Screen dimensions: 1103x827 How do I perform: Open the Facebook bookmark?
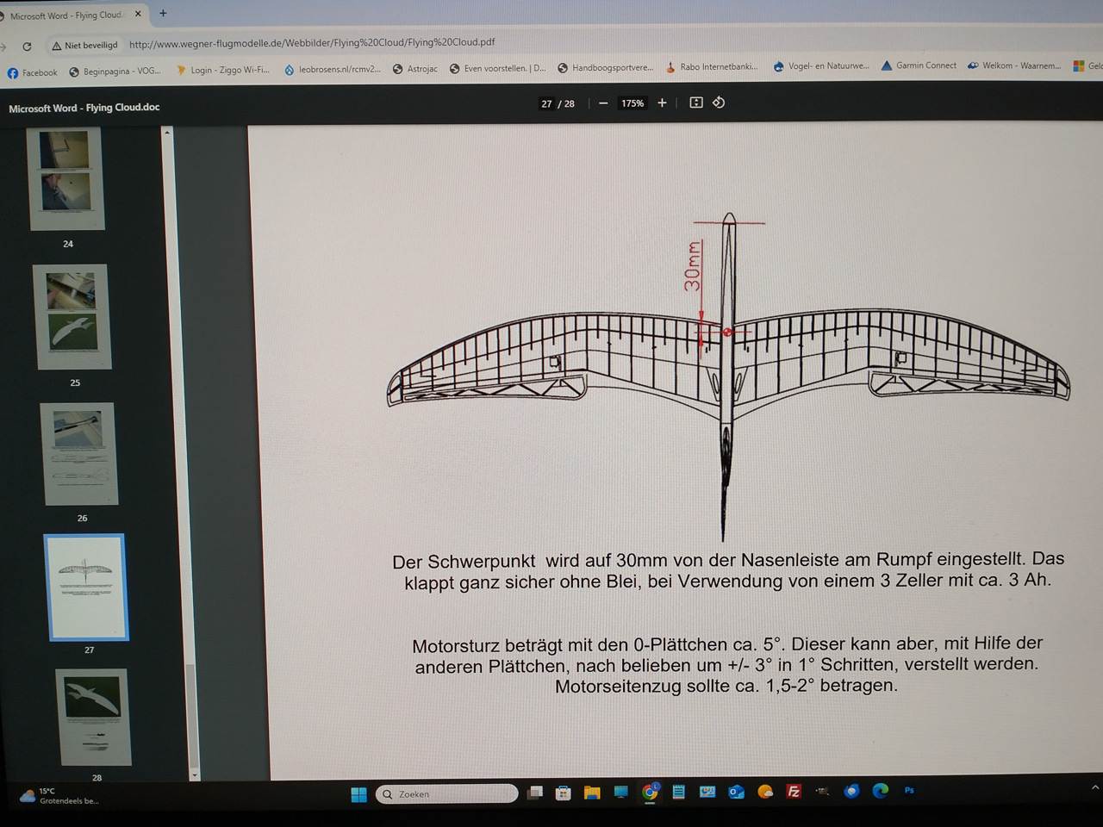[x=33, y=73]
